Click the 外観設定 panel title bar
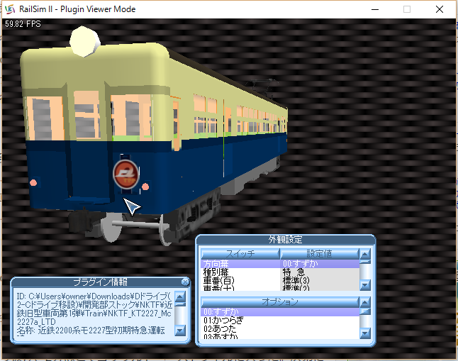The height and width of the screenshot is (361, 458). coord(286,240)
